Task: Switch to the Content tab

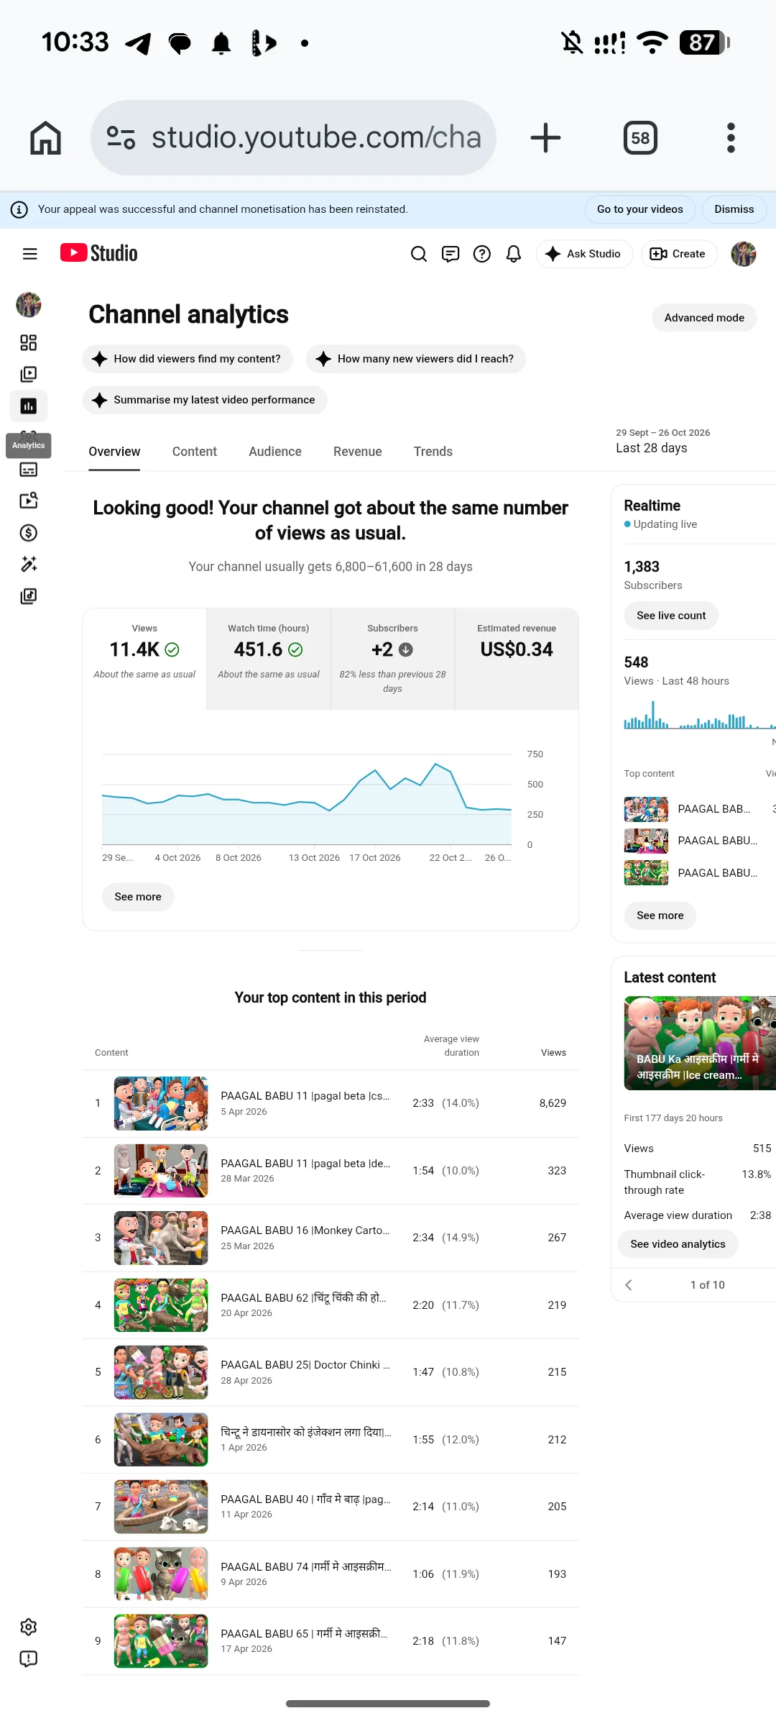Action: click(195, 452)
